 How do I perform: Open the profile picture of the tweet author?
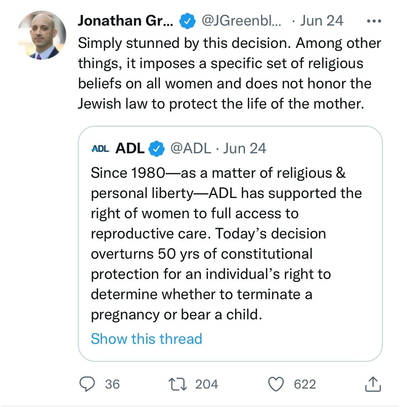(x=42, y=36)
